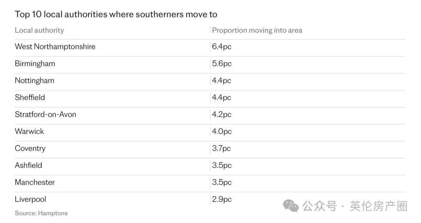Click the Sheffield table entry
This screenshot has width=421, height=223.
(30, 97)
